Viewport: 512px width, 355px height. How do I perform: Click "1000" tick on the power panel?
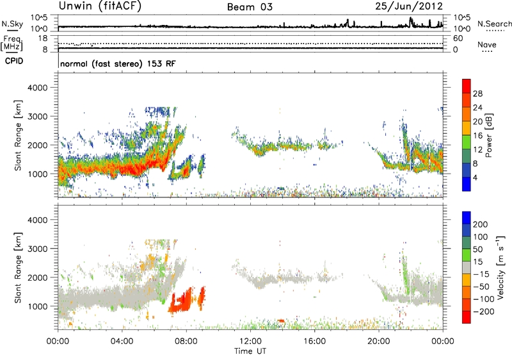[x=37, y=174]
